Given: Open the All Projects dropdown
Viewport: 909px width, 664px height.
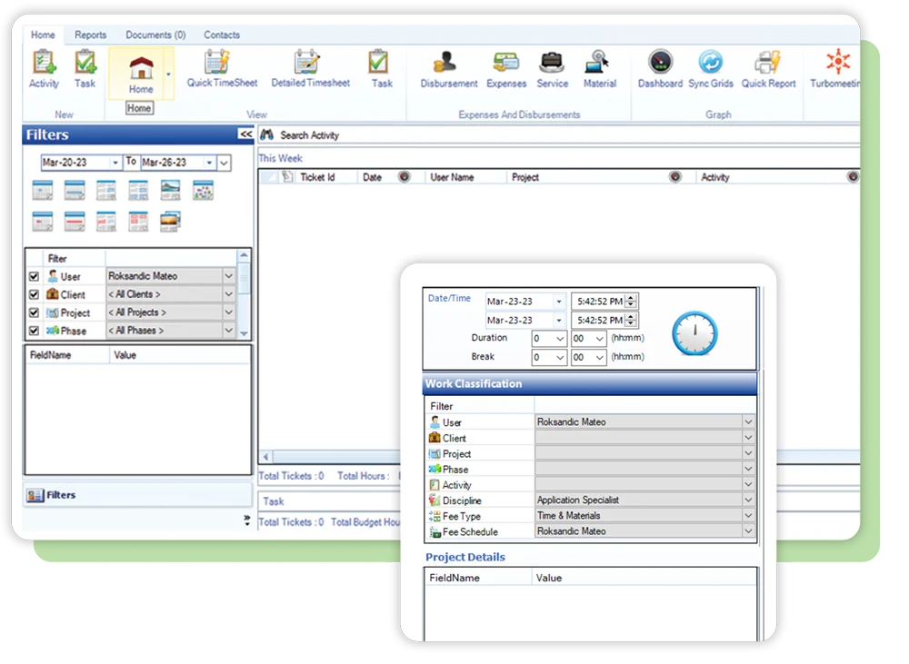Looking at the screenshot, I should point(229,312).
